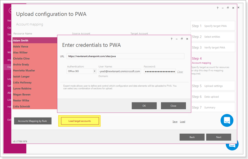This screenshot has width=248, height=159.
Task: Open the Authentication dropdown showing Office 365
Action: 82,71
